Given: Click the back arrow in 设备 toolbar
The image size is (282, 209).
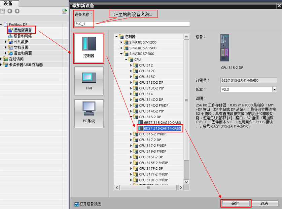Looking at the screenshot, I should point(10,11).
